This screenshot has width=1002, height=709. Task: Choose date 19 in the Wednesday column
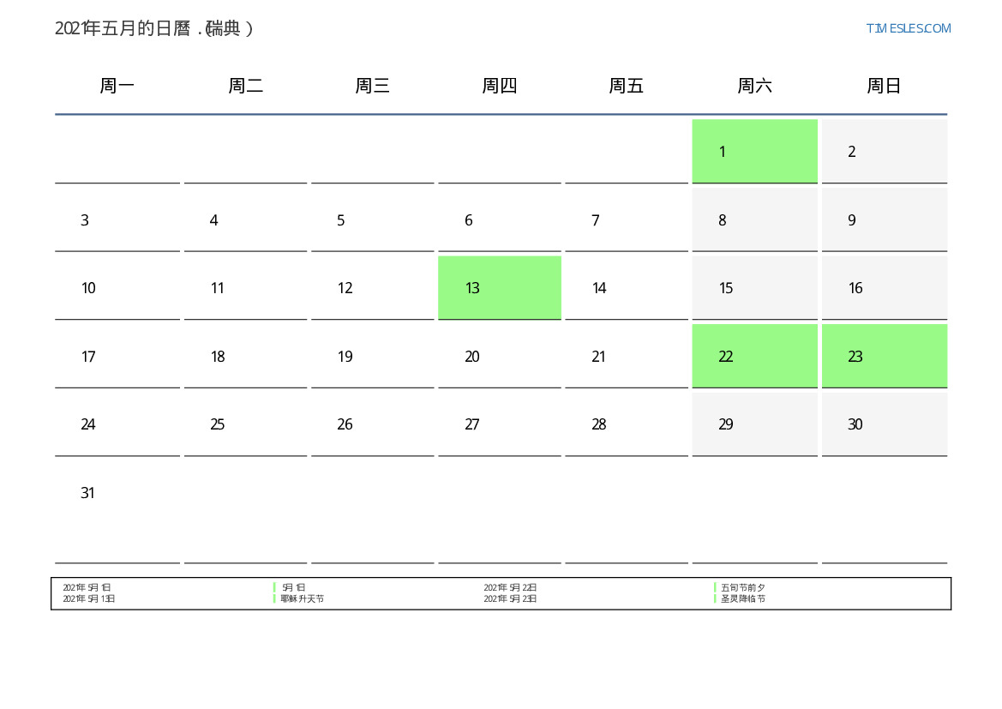[x=372, y=357]
